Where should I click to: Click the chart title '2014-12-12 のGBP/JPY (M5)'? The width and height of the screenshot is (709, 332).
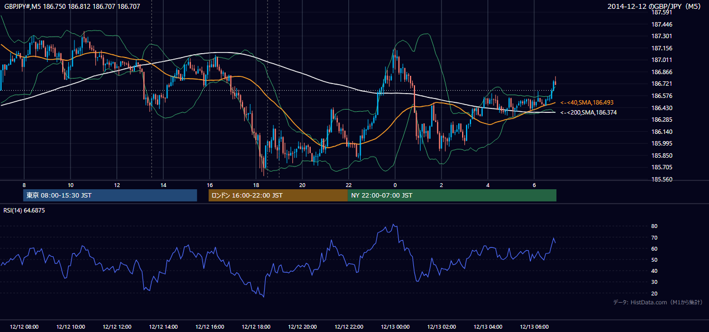click(655, 7)
